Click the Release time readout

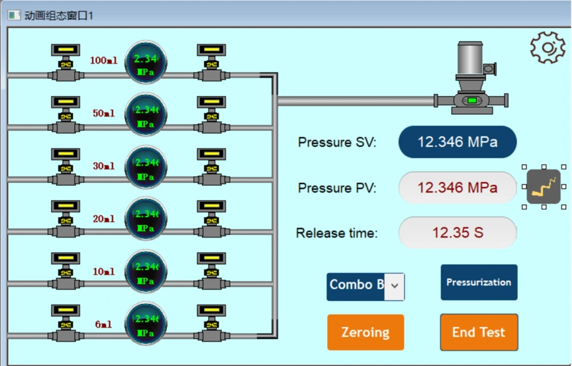click(x=457, y=232)
